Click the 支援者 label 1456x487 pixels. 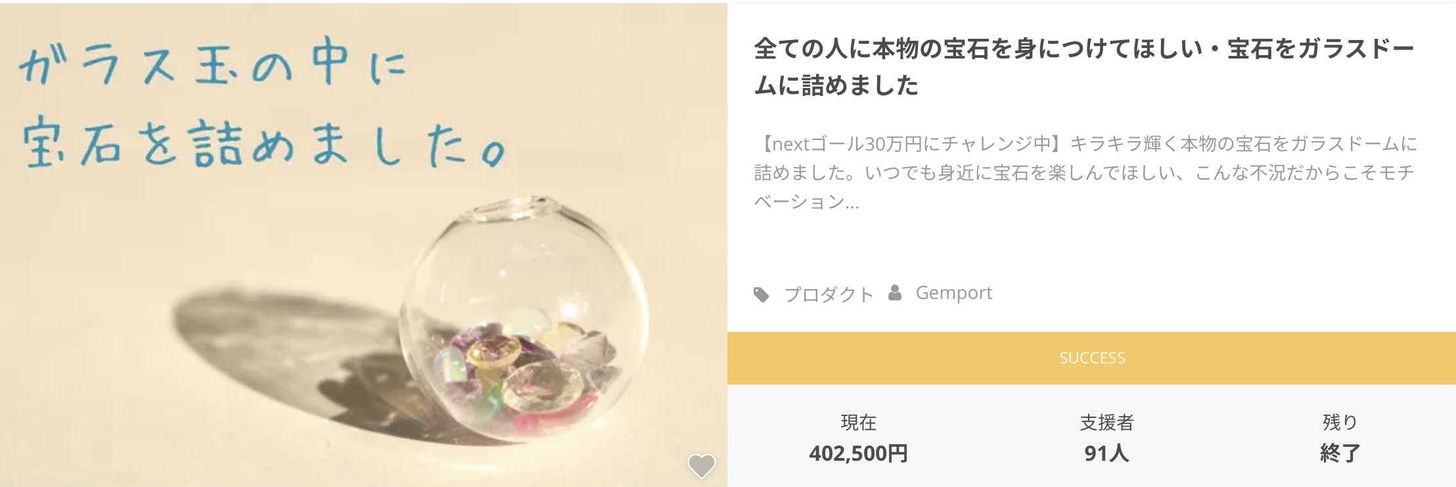point(1106,422)
